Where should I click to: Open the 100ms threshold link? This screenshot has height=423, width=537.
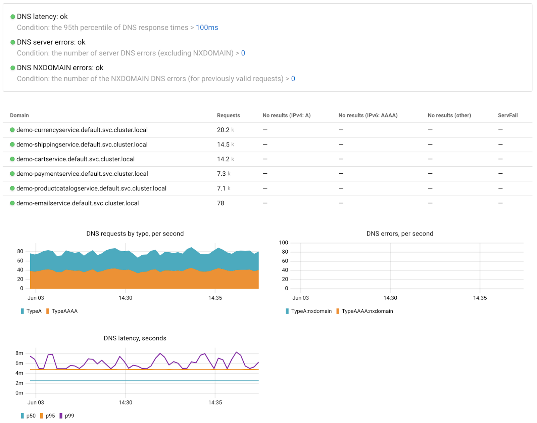207,28
